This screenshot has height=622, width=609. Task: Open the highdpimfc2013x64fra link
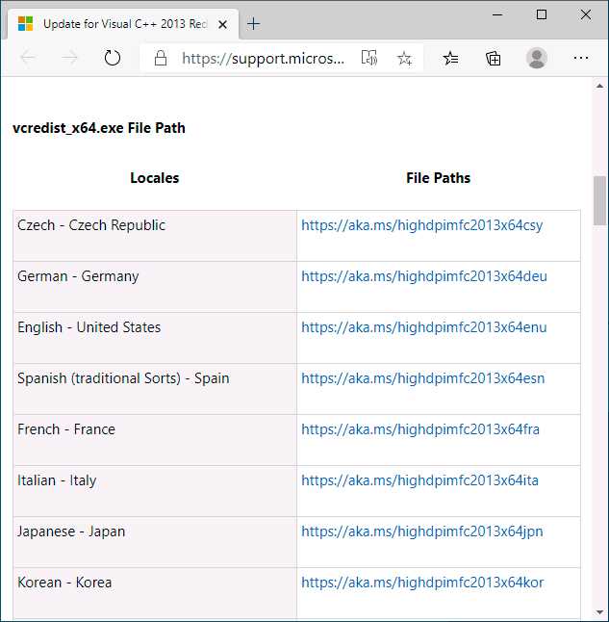[x=420, y=429]
